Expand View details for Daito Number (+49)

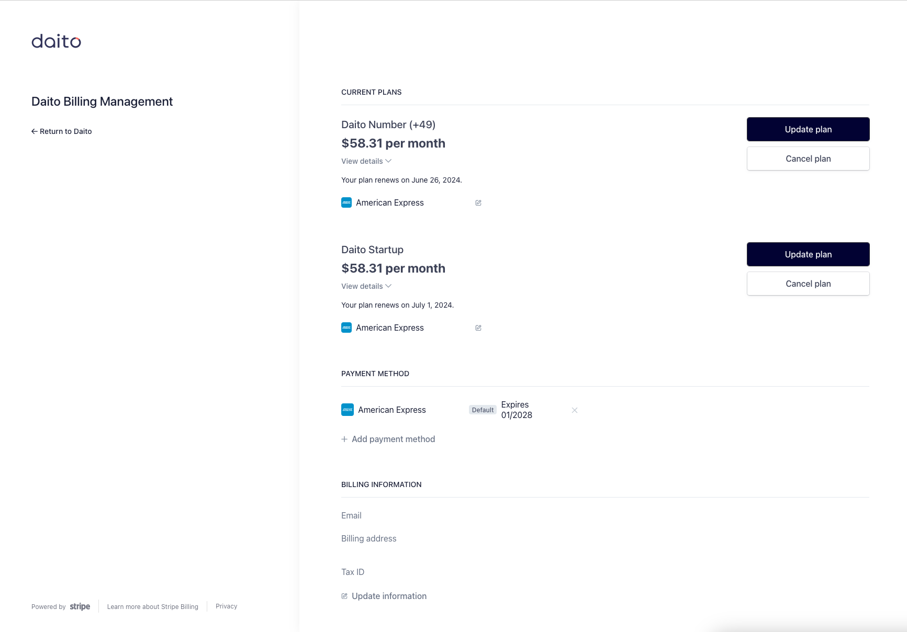click(x=366, y=161)
